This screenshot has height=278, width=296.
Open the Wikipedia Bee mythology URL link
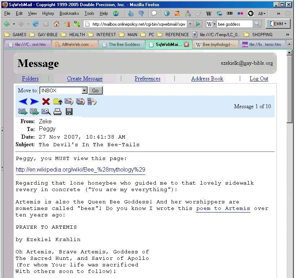(81, 170)
